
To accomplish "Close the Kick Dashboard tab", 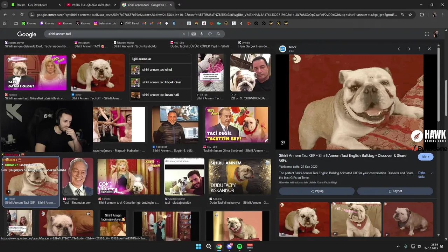I will click(59, 5).
